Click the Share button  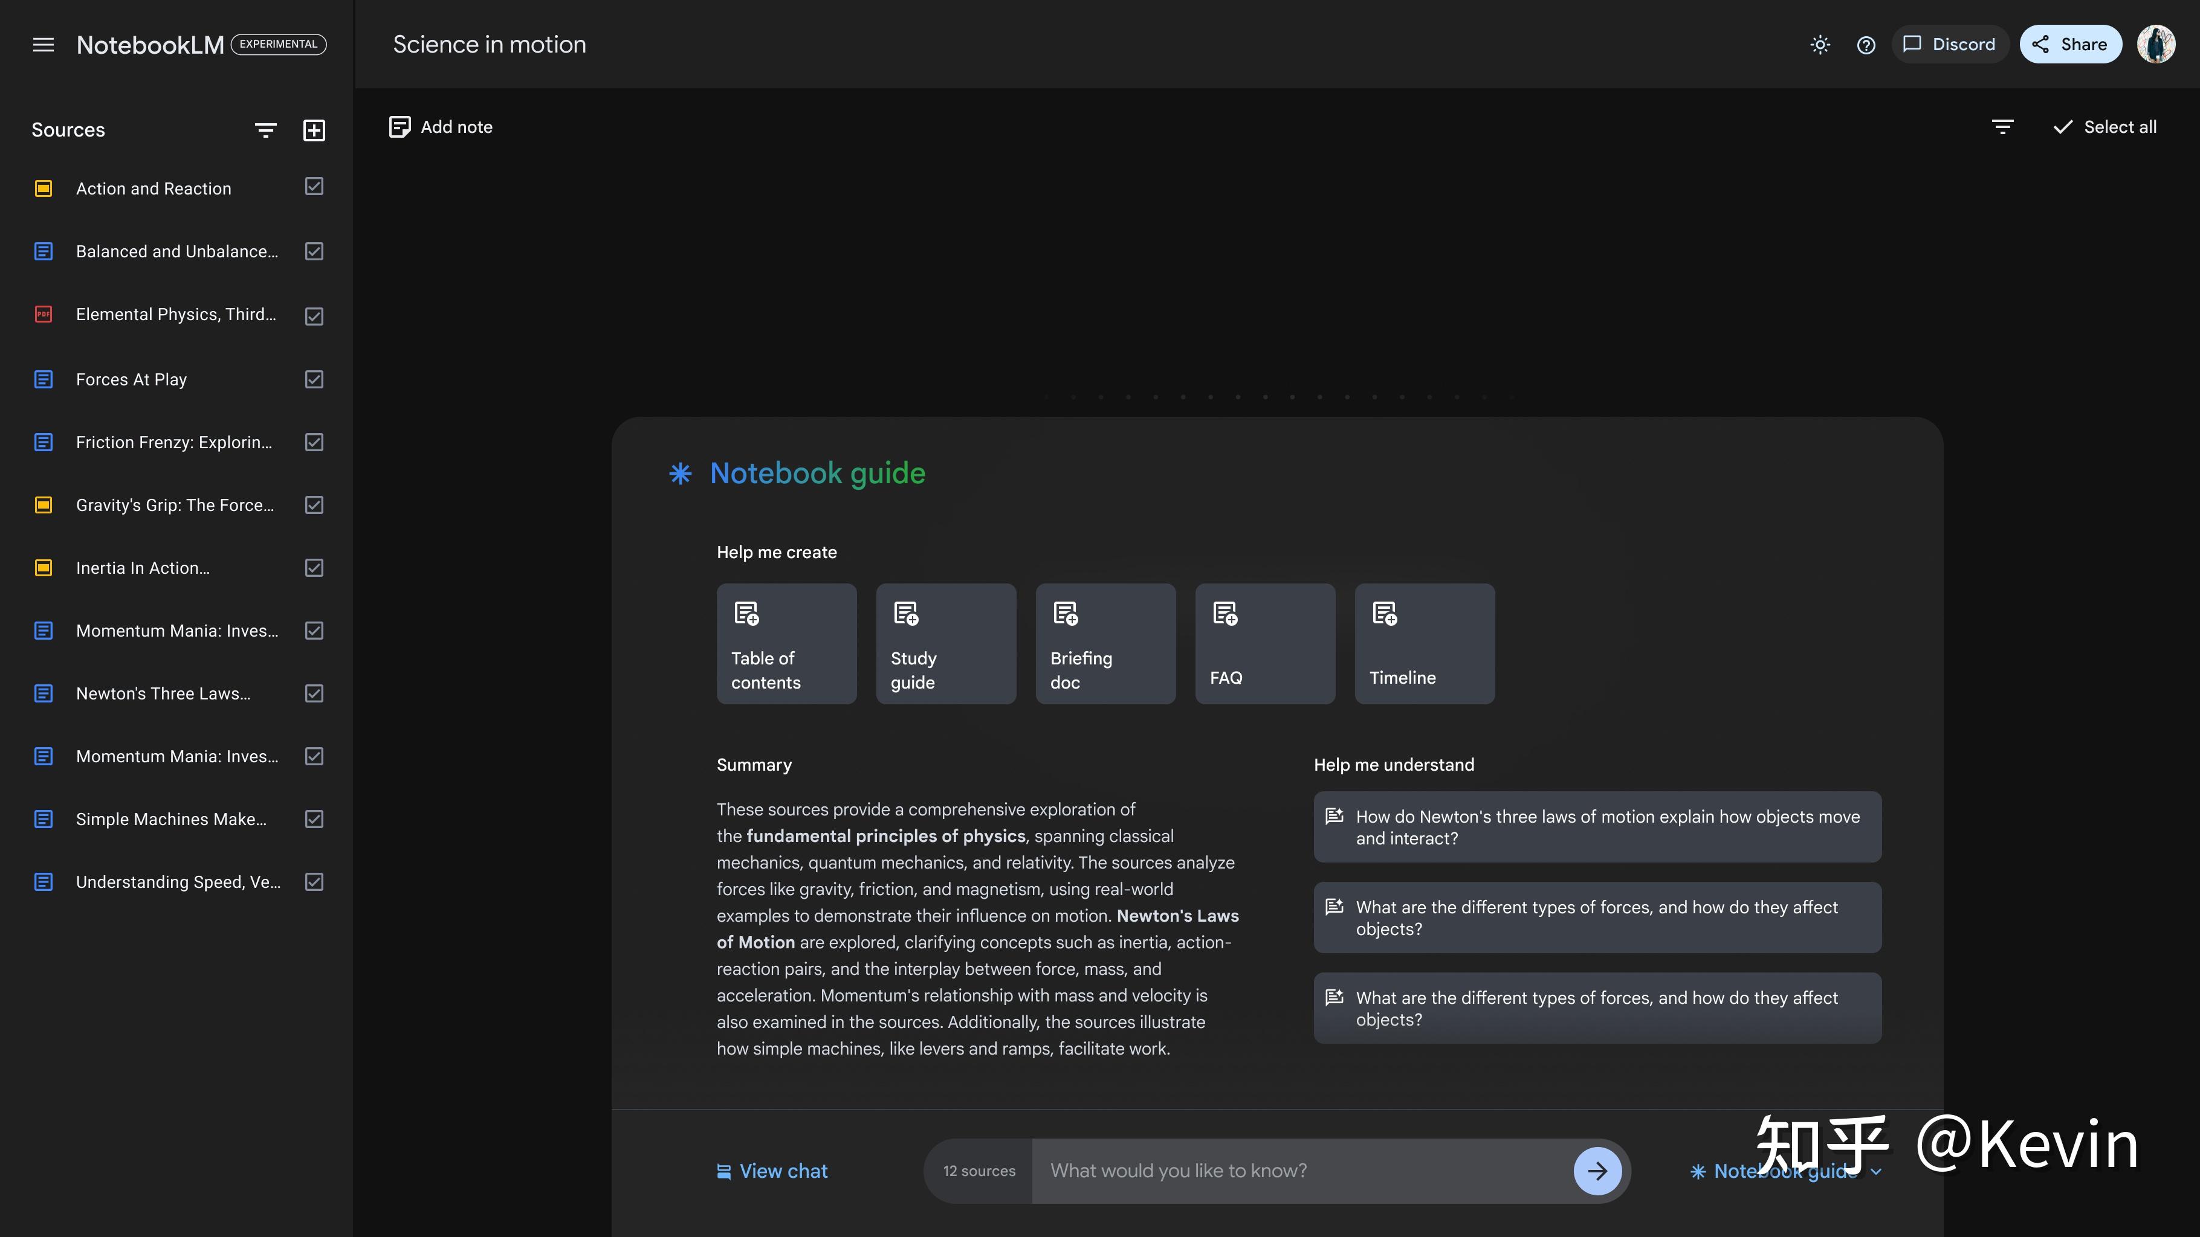[x=2070, y=44]
